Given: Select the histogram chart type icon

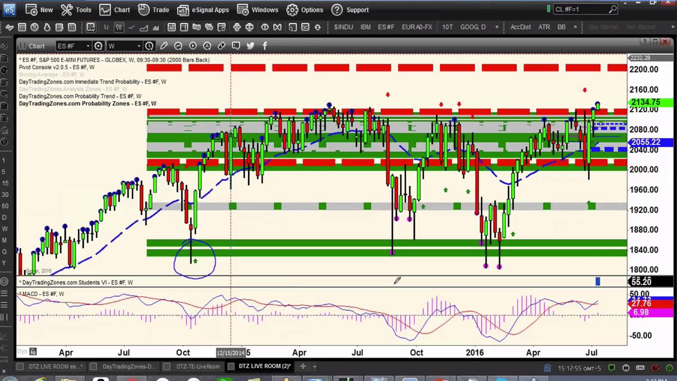Looking at the screenshot, I should click(156, 27).
